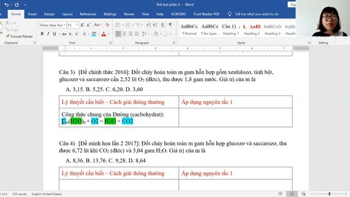Open the Font Color dropdown arrow

(x=108, y=34)
